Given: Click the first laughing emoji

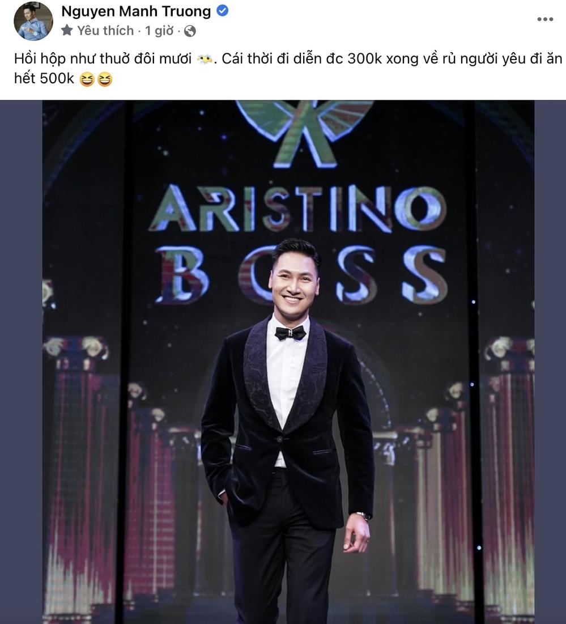Looking at the screenshot, I should 87,79.
